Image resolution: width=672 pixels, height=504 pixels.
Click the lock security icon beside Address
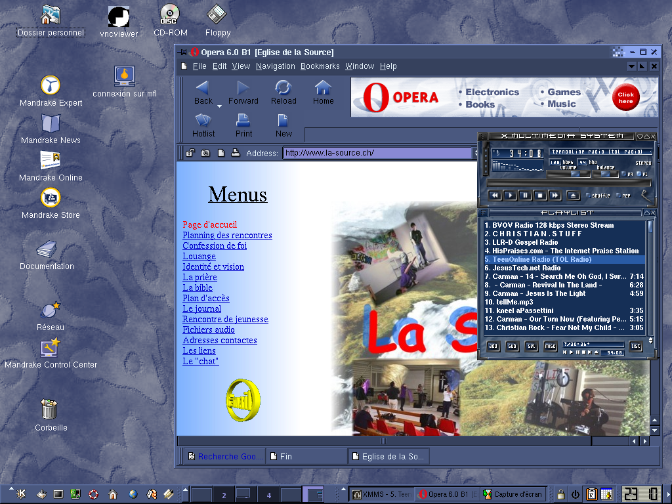(x=190, y=152)
